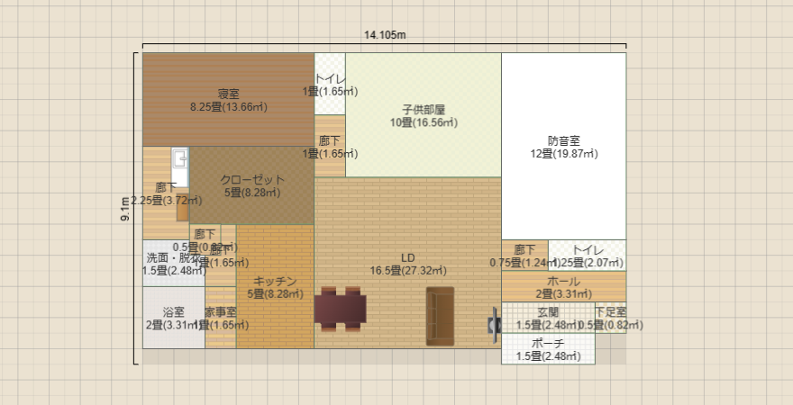Select the キッチン 5畳 room
The width and height of the screenshot is (793, 405).
[x=275, y=286]
